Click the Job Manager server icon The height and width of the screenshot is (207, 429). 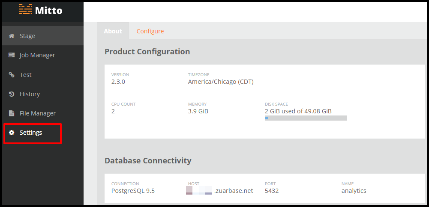[x=12, y=55]
